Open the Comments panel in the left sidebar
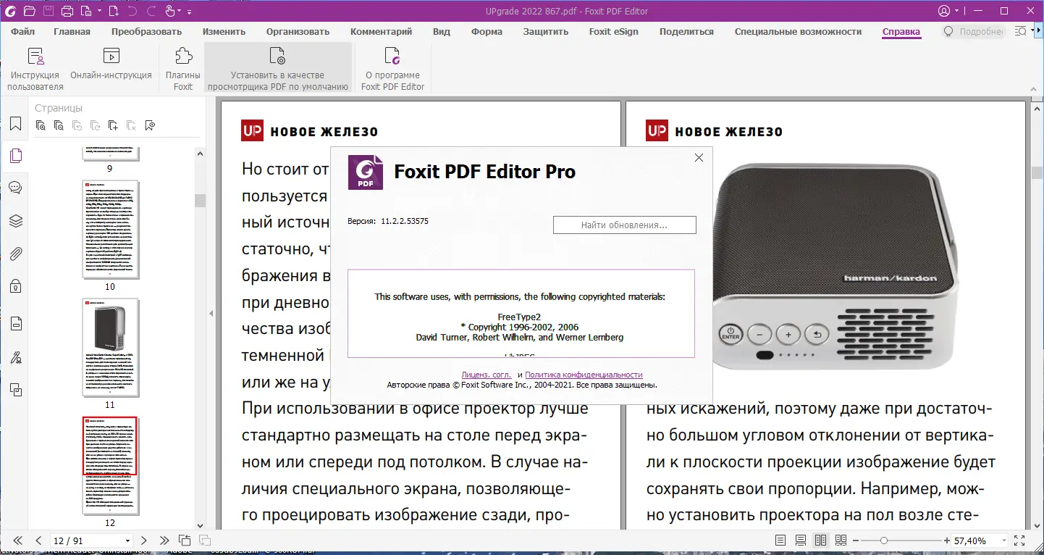 tap(14, 187)
